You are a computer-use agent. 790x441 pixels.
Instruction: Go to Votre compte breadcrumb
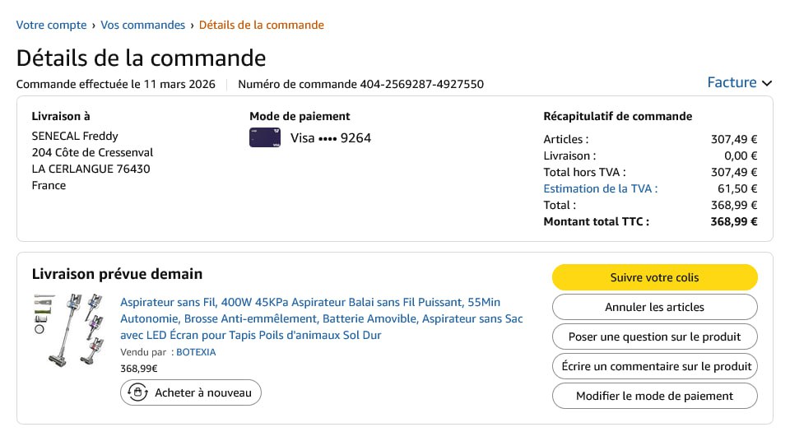(x=51, y=25)
